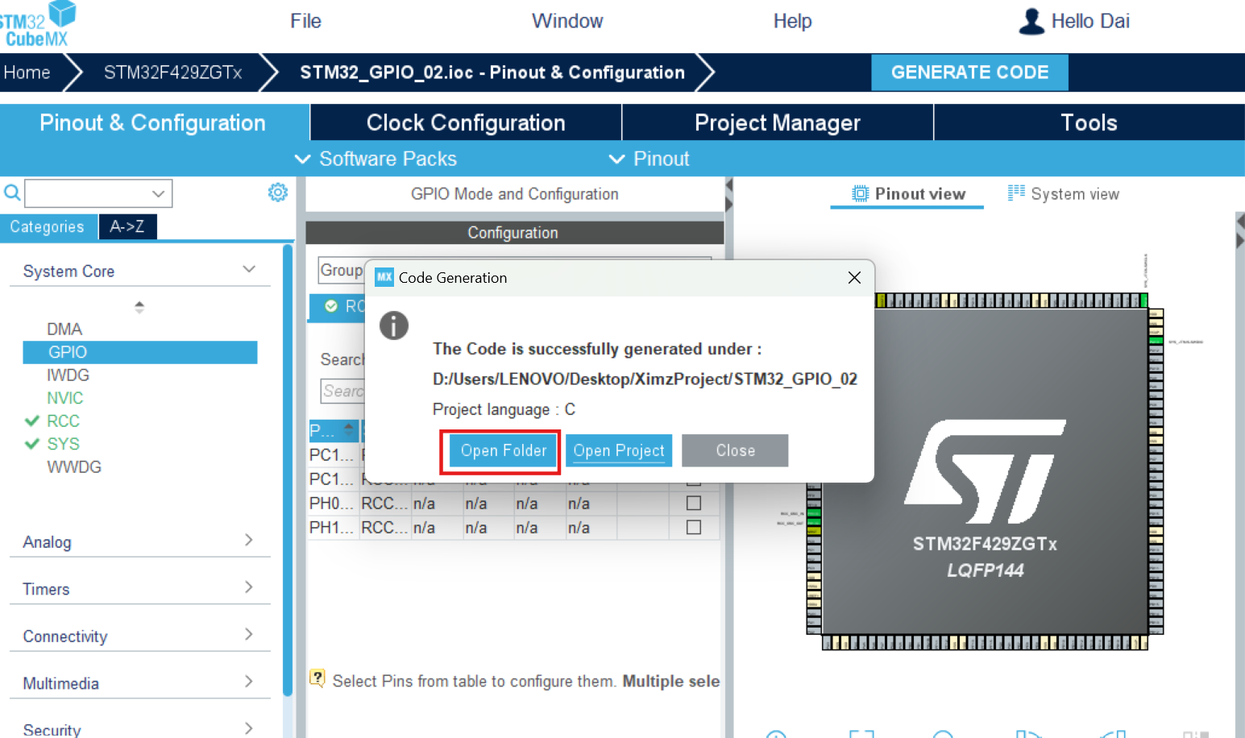Click the ST logo on the chip

pos(985,471)
